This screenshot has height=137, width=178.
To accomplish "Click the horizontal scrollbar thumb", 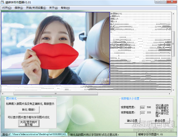I will 56,94.
